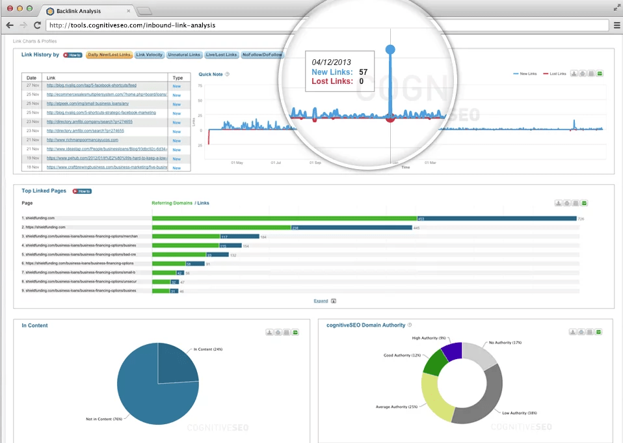The width and height of the screenshot is (623, 443).
Task: Select the Daily New/Lost Links tab
Action: coord(109,55)
